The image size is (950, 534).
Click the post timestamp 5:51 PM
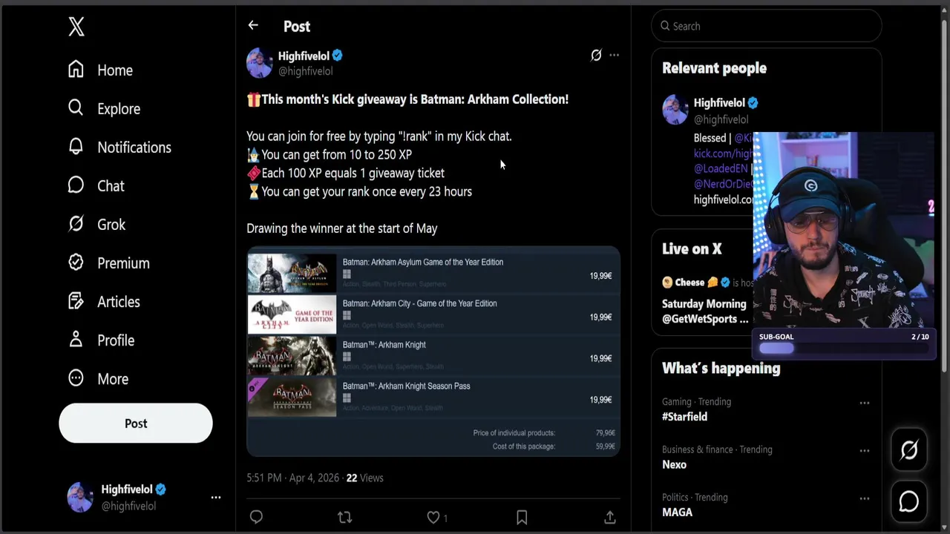[292, 478]
